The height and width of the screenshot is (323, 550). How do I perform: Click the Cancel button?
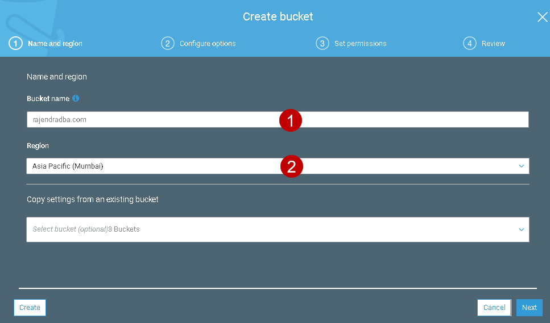pos(494,308)
